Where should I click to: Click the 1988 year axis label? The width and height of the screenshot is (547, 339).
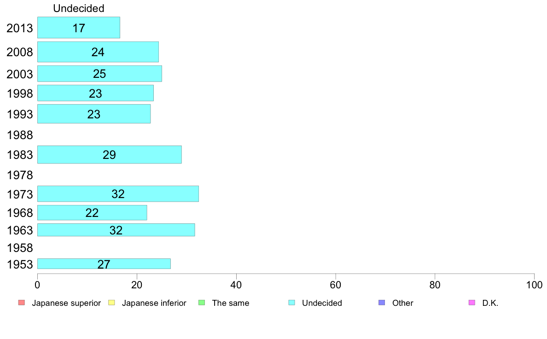pyautogui.click(x=20, y=135)
